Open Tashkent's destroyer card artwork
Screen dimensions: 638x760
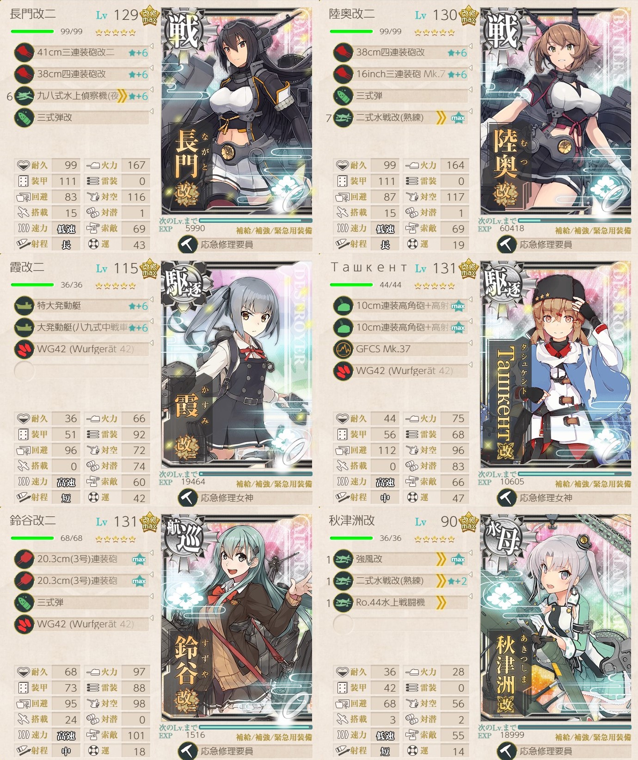(x=556, y=364)
